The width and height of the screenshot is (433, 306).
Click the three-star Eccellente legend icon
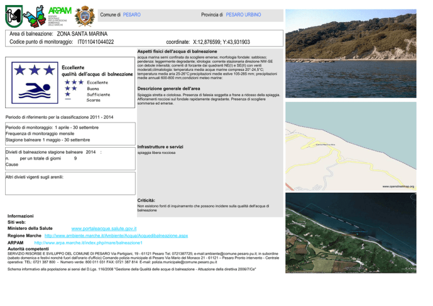73,82
